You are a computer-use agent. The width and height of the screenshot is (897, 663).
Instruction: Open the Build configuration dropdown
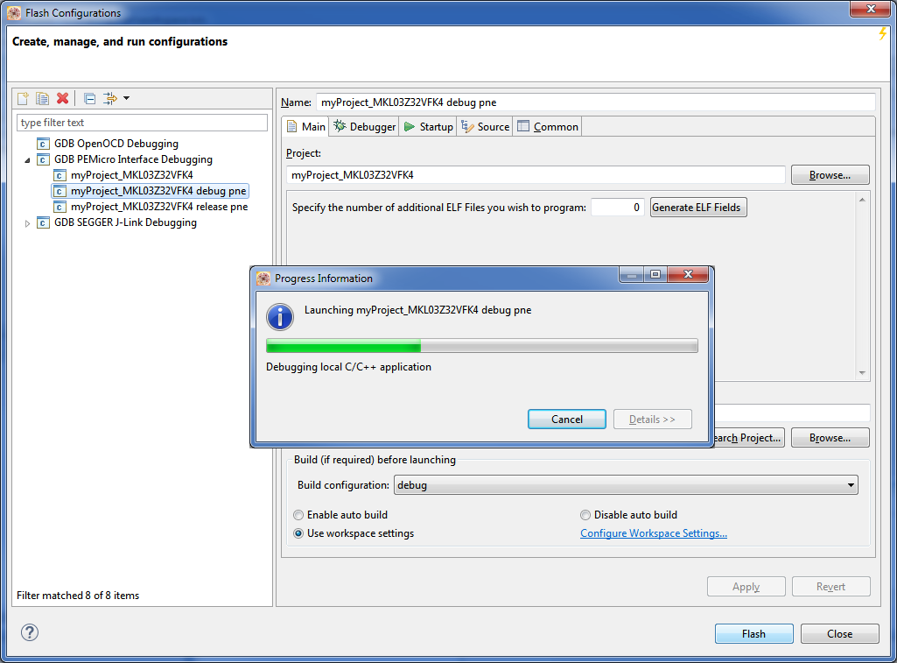point(625,485)
